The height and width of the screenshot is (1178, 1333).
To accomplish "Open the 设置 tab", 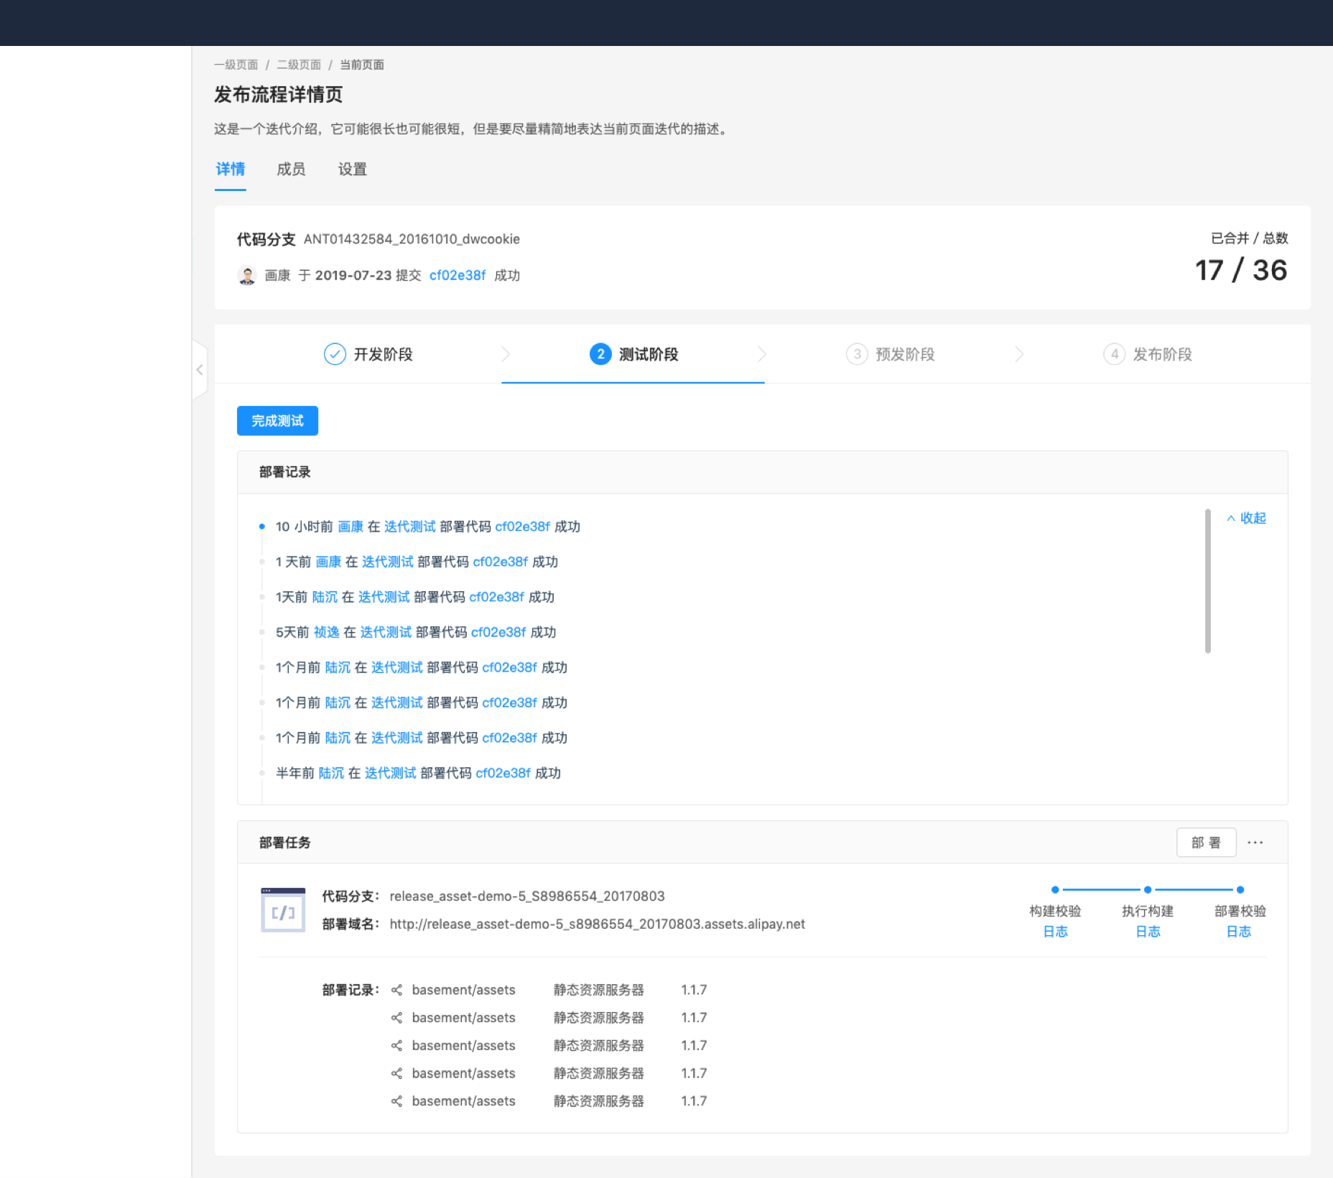I will coord(353,170).
